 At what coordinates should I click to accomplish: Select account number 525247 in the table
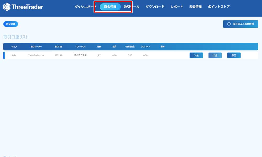[59, 55]
